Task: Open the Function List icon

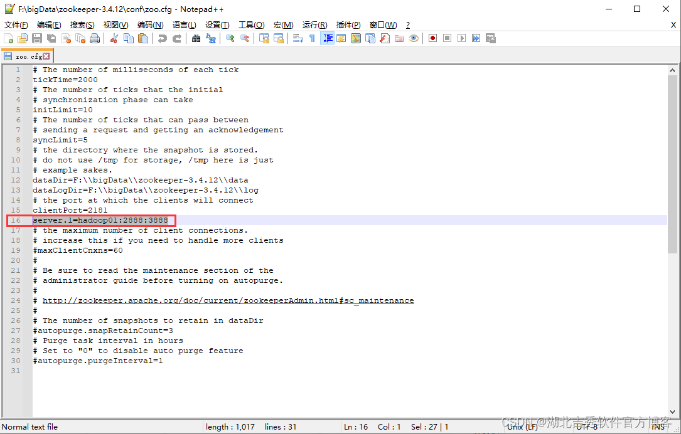Action: click(x=385, y=39)
